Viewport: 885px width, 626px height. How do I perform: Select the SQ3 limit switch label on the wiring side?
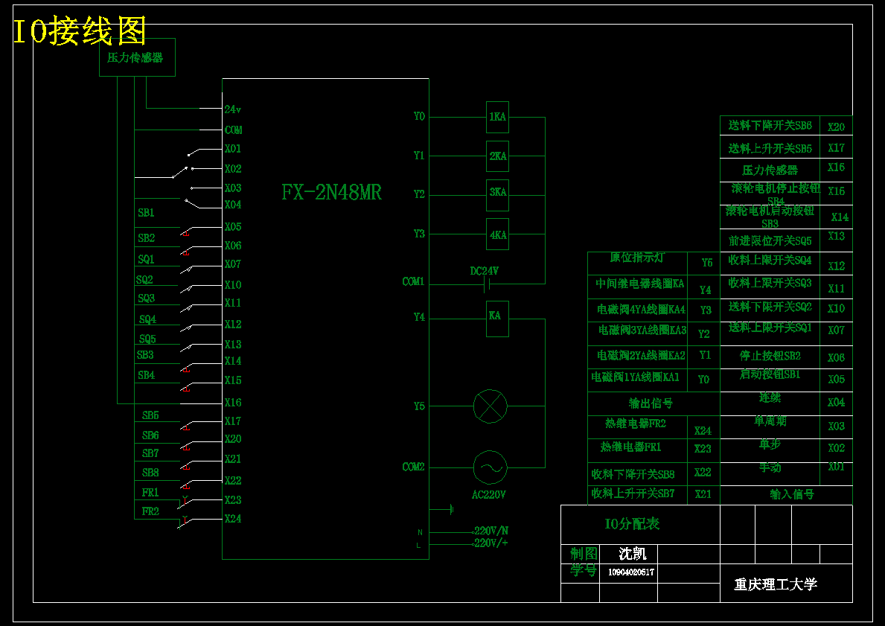(146, 298)
